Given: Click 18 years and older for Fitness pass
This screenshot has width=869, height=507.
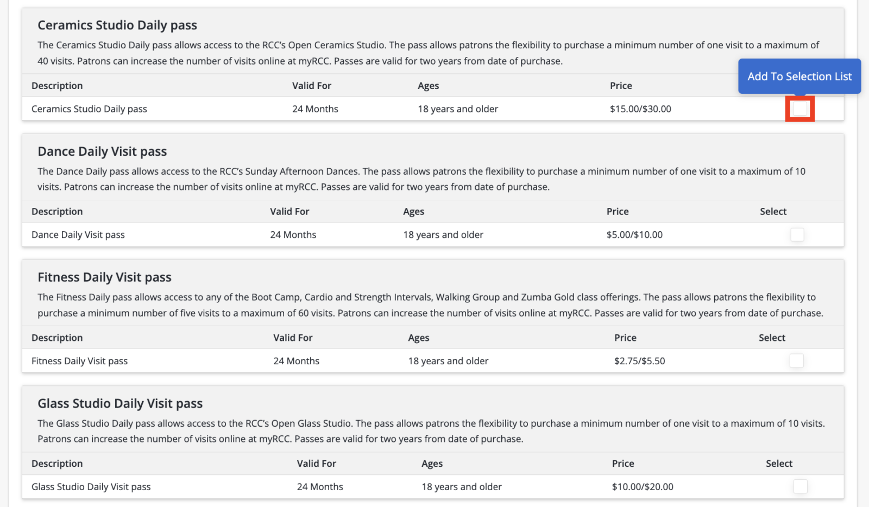Looking at the screenshot, I should [448, 360].
